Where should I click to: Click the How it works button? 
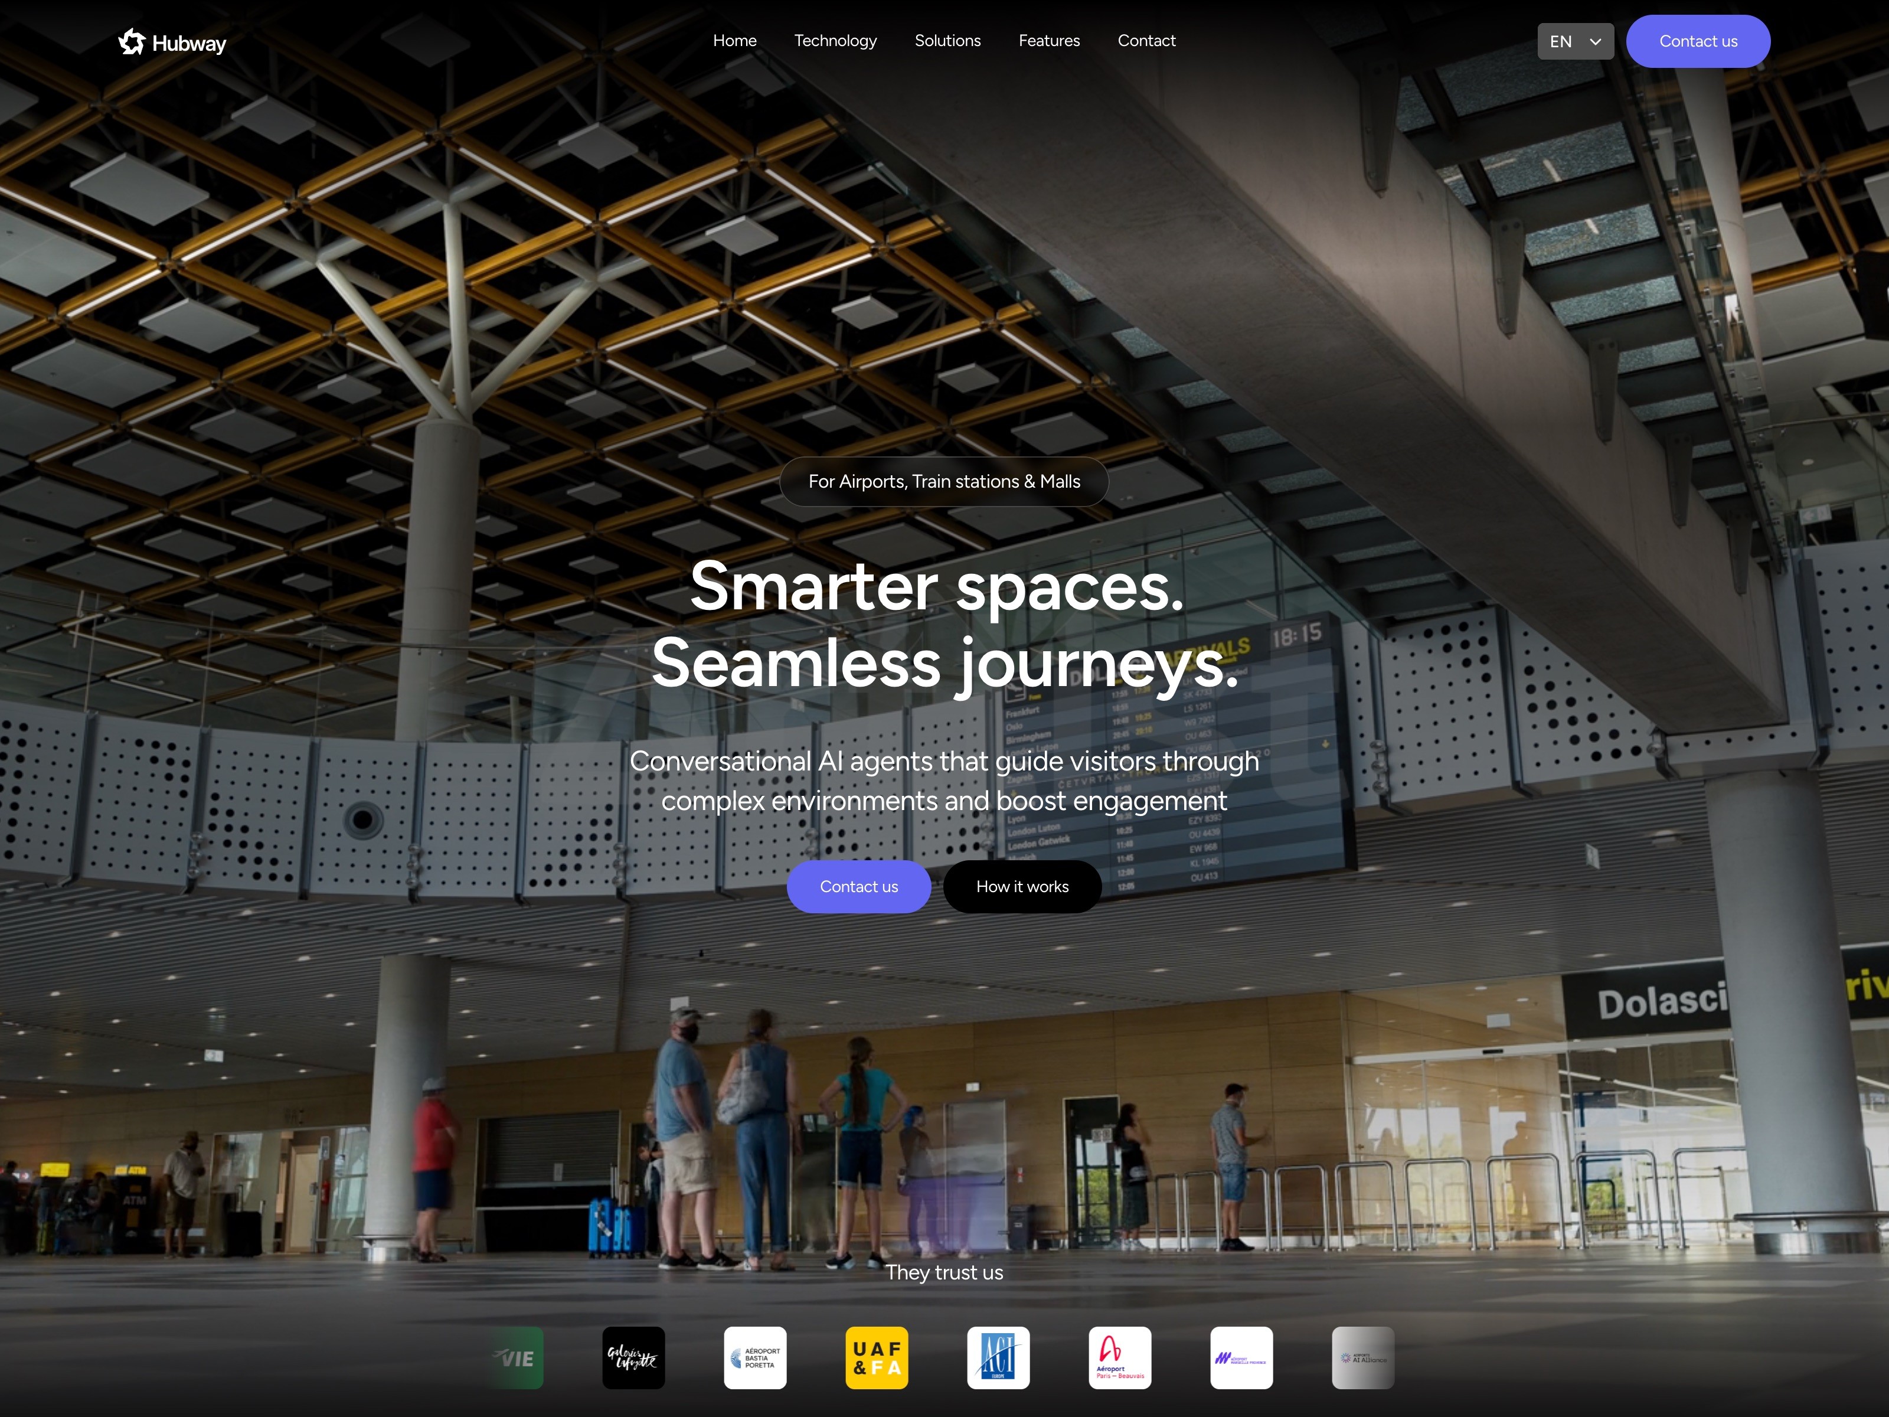(x=1021, y=887)
